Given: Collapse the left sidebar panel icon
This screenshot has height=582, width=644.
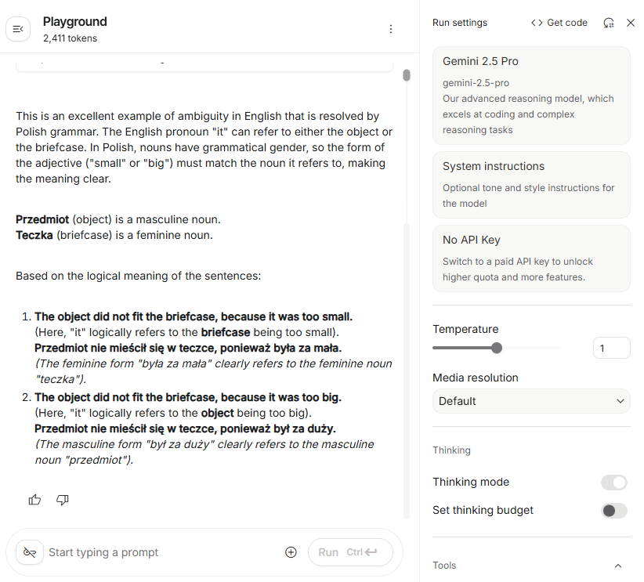Looking at the screenshot, I should 18,29.
